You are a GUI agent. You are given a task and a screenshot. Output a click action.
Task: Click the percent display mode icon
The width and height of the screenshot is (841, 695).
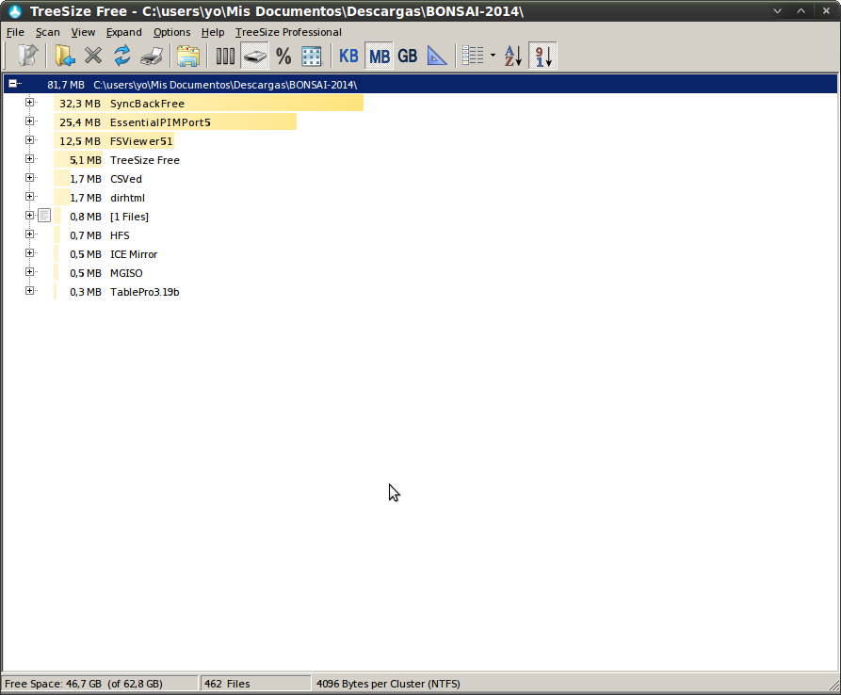283,57
